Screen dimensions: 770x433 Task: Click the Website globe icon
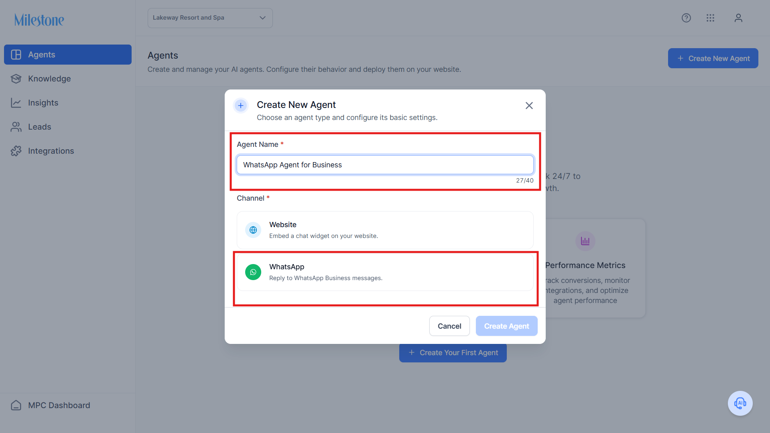point(253,230)
